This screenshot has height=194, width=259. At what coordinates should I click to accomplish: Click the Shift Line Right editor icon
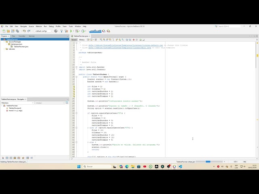pos(130,40)
